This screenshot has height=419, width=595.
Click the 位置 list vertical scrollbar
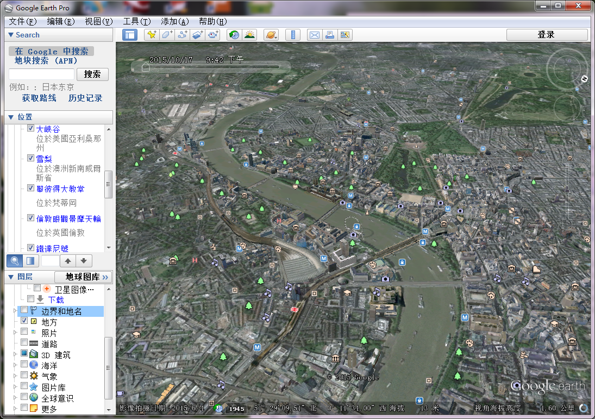point(109,184)
